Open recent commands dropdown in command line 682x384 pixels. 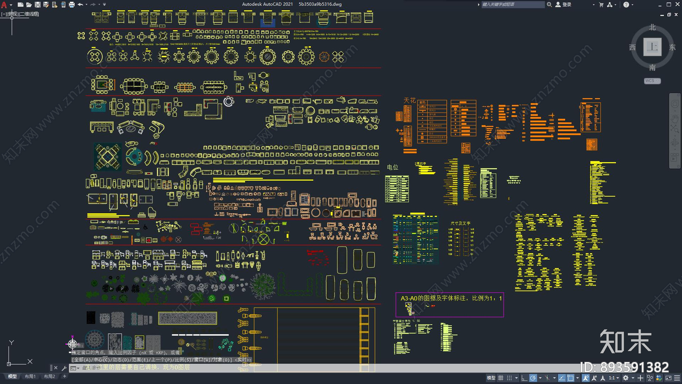tap(75, 368)
